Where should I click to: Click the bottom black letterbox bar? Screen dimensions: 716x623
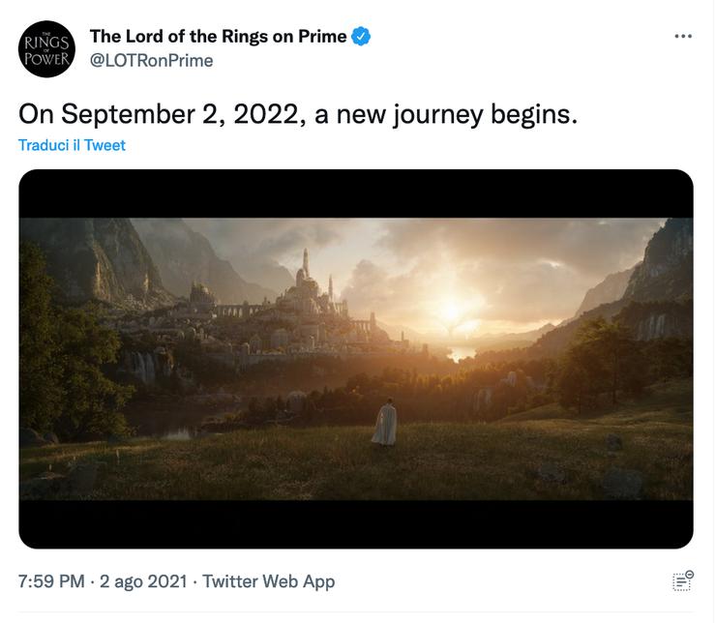coord(356,524)
